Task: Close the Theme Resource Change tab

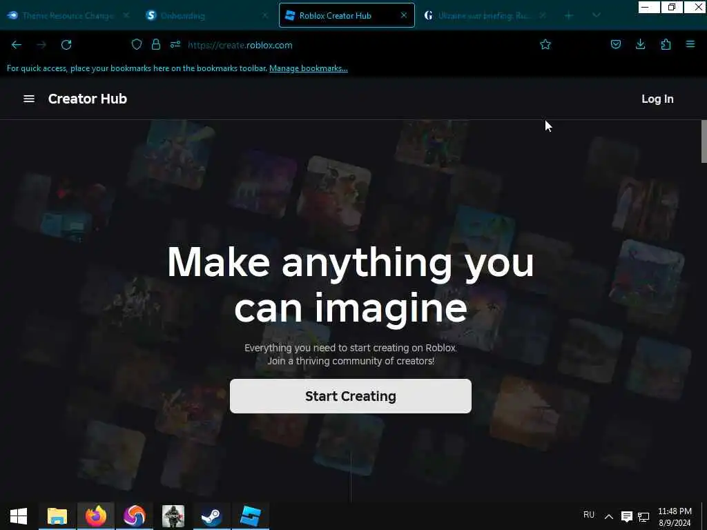Action: tap(126, 15)
